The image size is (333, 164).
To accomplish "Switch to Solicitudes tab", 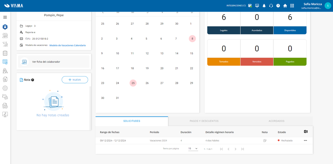I will (x=132, y=121).
